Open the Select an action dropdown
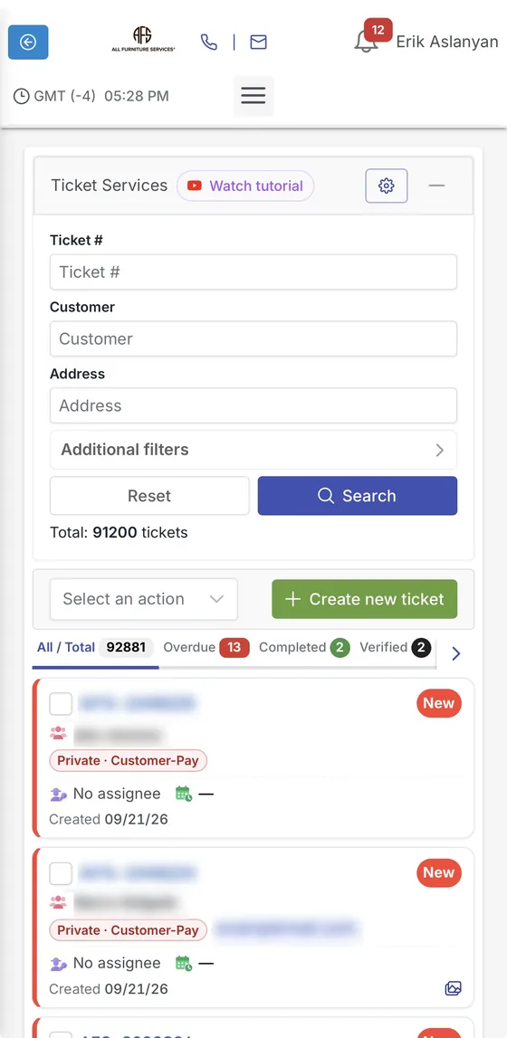 coord(144,599)
